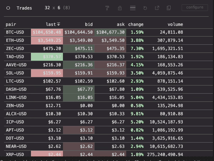Screen dimensions: 214x161
Task: Click the ask column header
Action: [x=121, y=24]
